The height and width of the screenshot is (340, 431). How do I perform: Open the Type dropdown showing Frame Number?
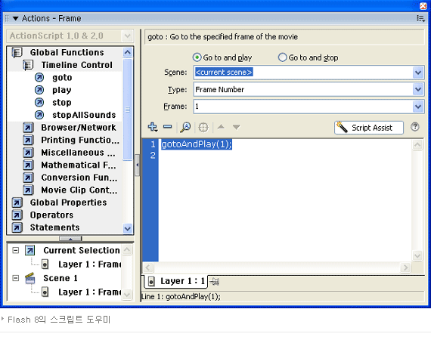tap(418, 89)
